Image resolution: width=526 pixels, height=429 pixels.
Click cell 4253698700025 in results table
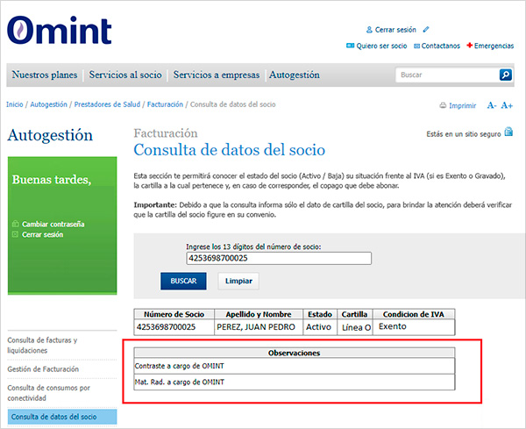pyautogui.click(x=174, y=327)
